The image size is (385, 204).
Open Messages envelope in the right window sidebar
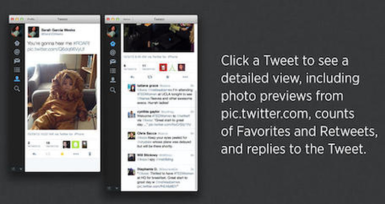[x=113, y=62]
